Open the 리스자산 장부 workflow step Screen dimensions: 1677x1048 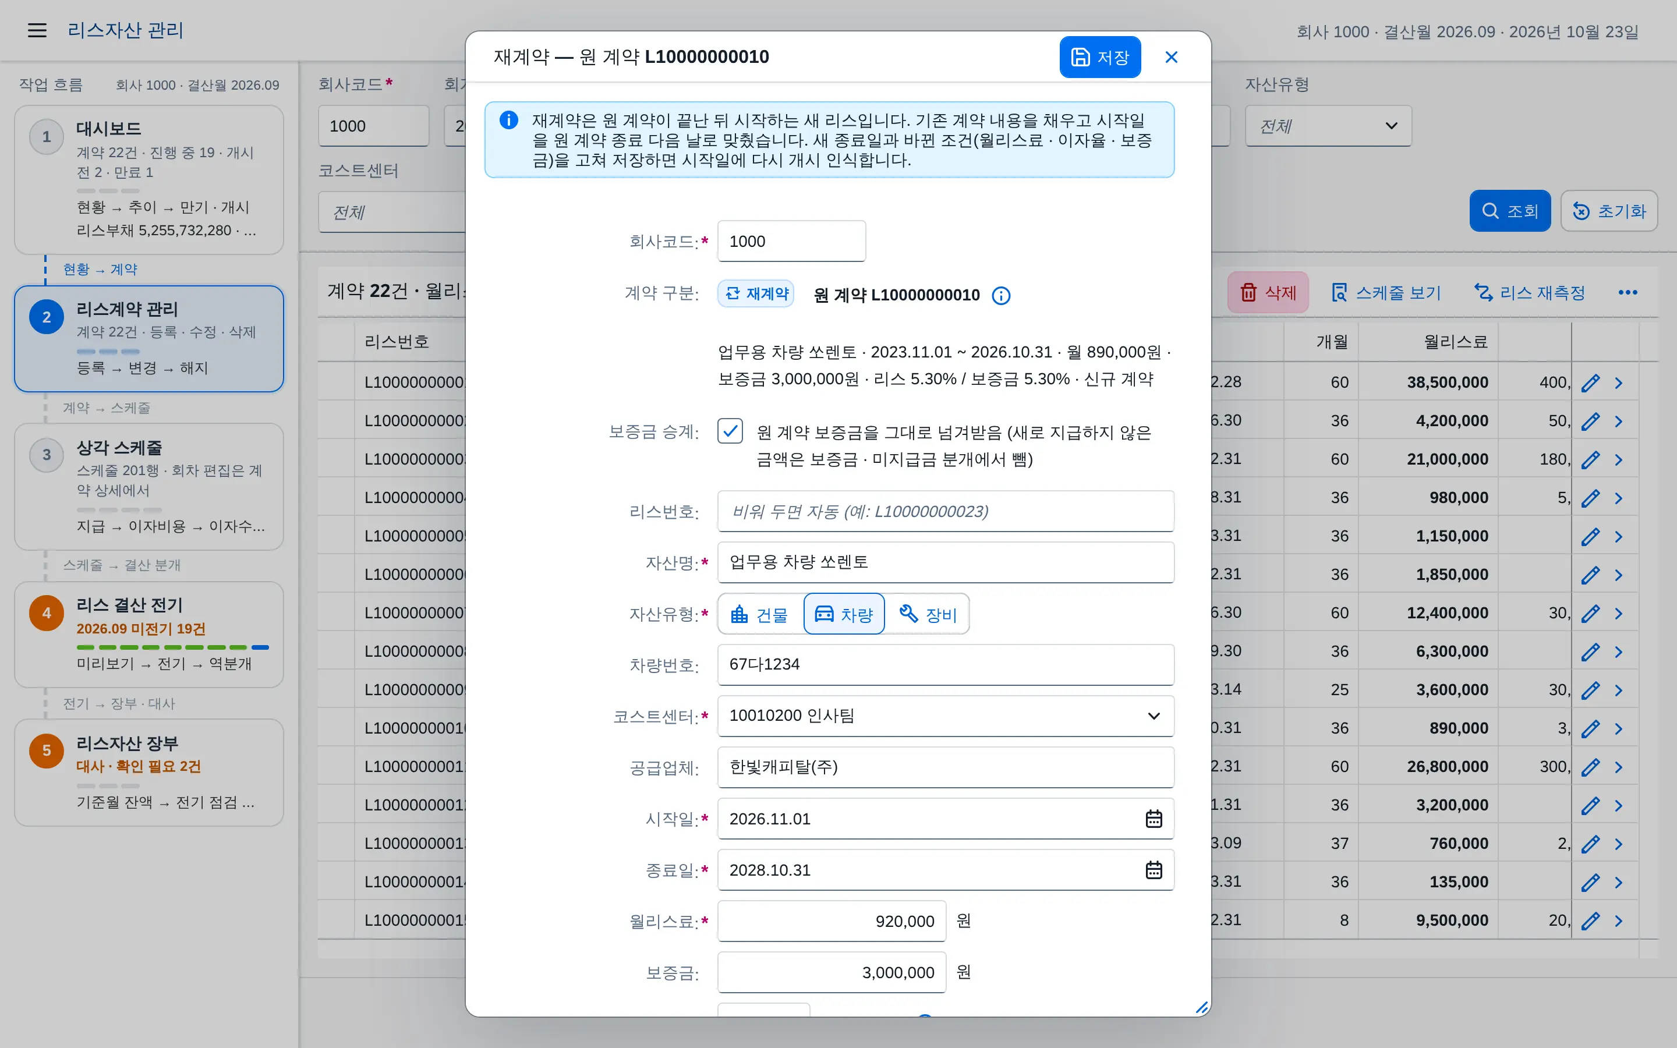(x=149, y=773)
